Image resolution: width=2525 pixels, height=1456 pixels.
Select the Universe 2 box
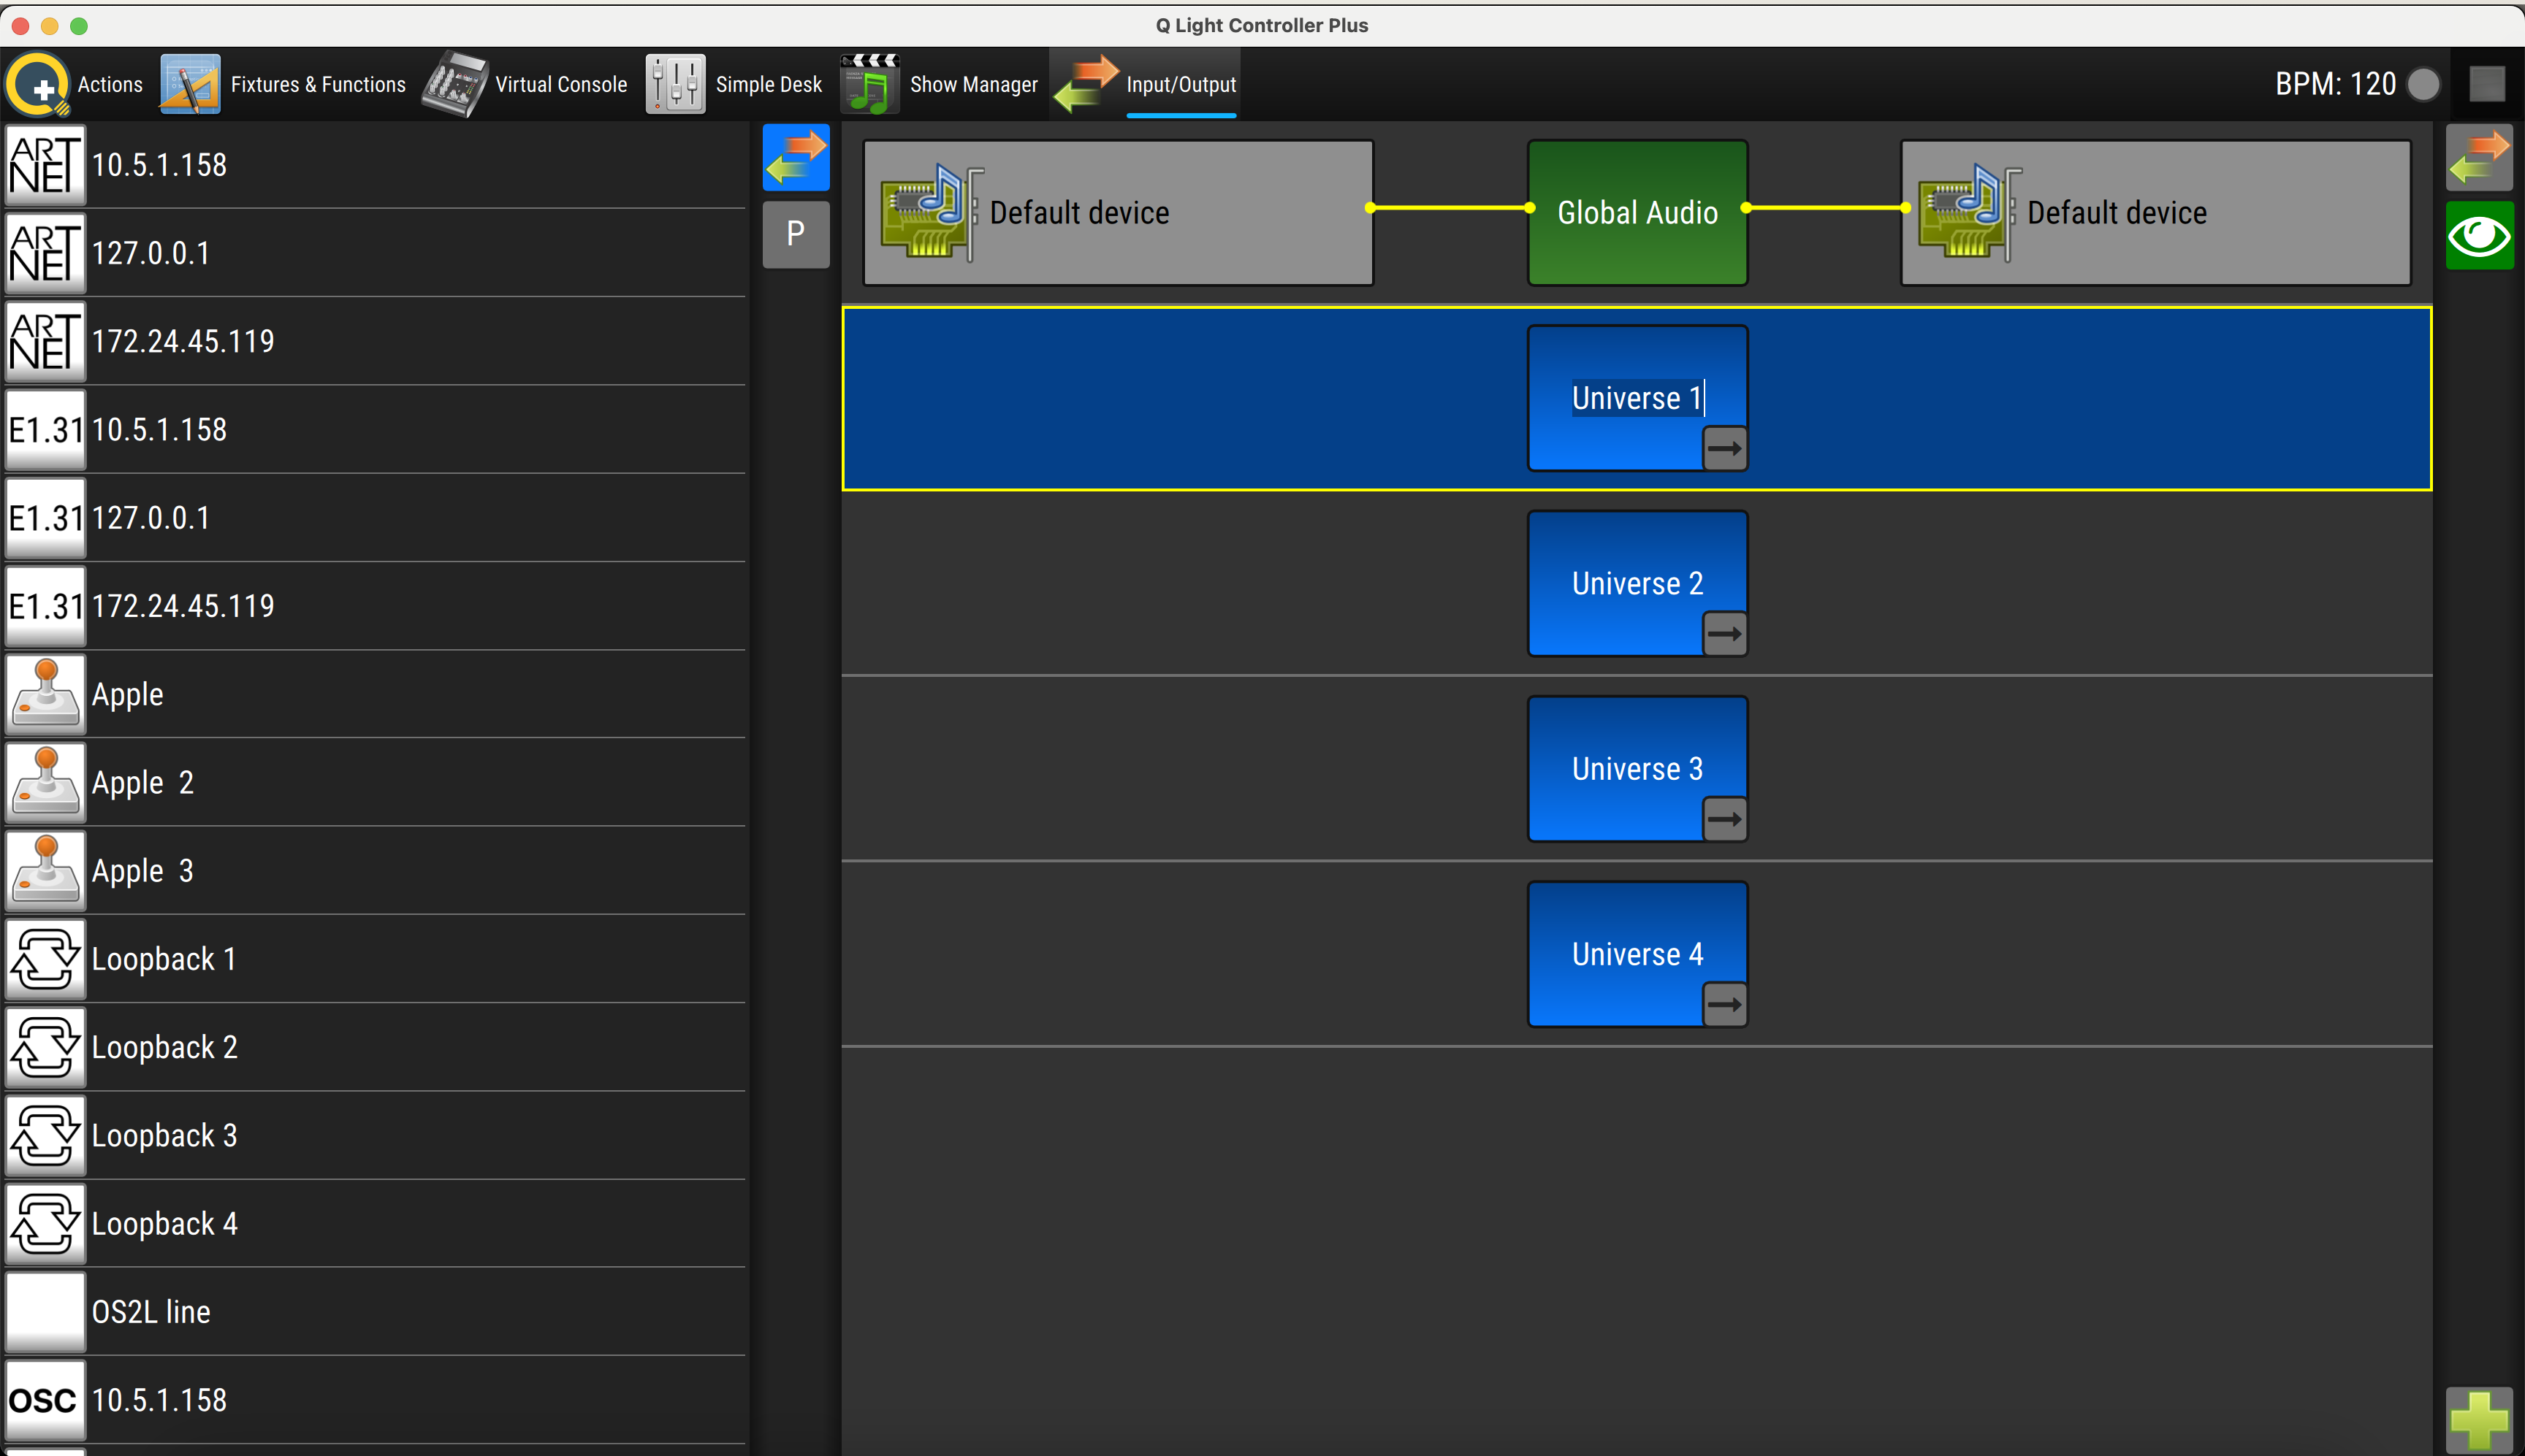tap(1637, 584)
